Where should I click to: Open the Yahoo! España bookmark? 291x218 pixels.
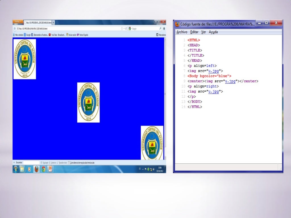point(83,35)
